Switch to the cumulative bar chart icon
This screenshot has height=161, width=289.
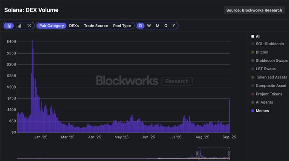click(x=19, y=26)
